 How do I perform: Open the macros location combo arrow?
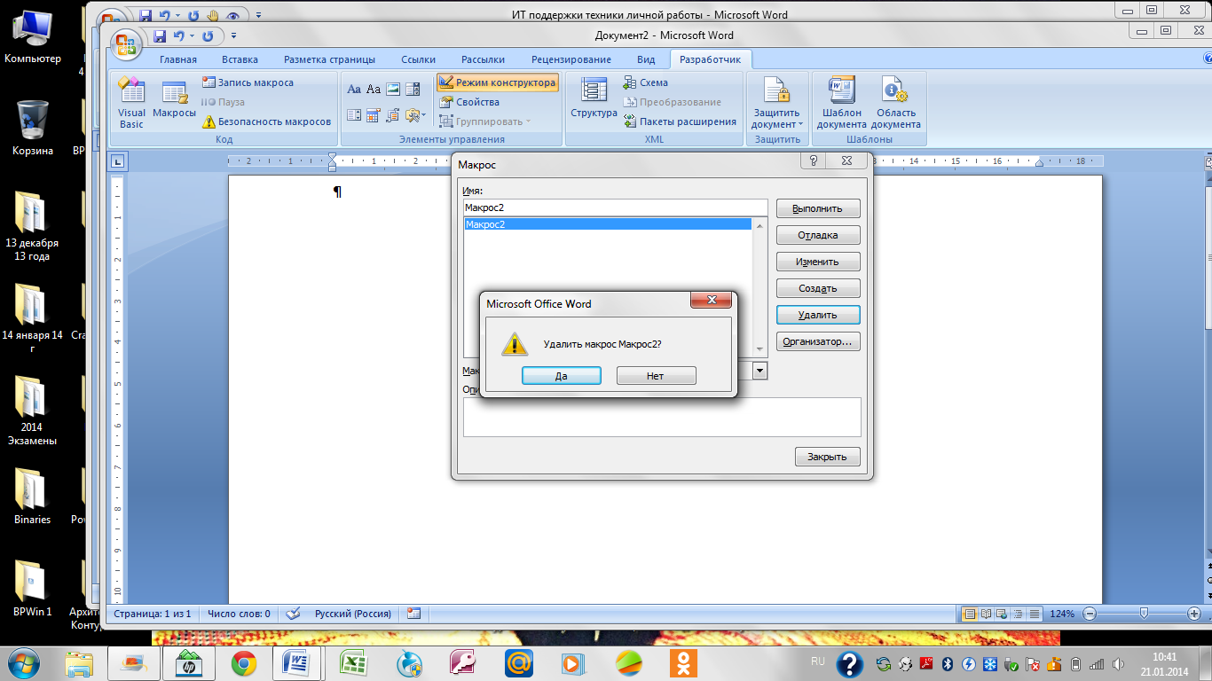[x=759, y=371]
